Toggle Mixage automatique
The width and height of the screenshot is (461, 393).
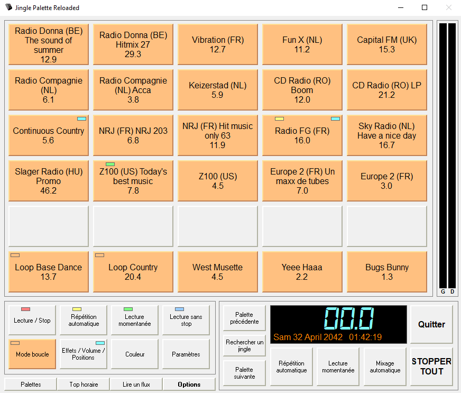coord(385,367)
